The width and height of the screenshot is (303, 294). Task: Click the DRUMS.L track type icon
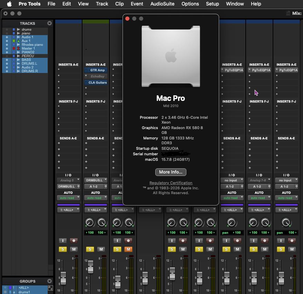point(18,64)
